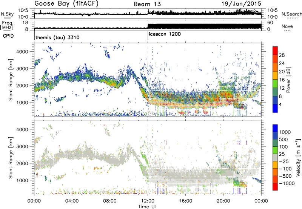Click the date '19/Jan/2015'
Image resolution: width=302 pixels, height=209 pixels.
tap(242, 4)
